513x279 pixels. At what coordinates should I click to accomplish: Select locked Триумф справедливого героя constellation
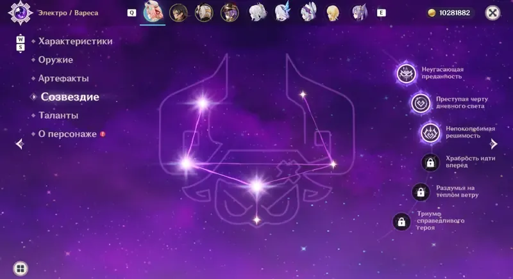click(x=401, y=221)
